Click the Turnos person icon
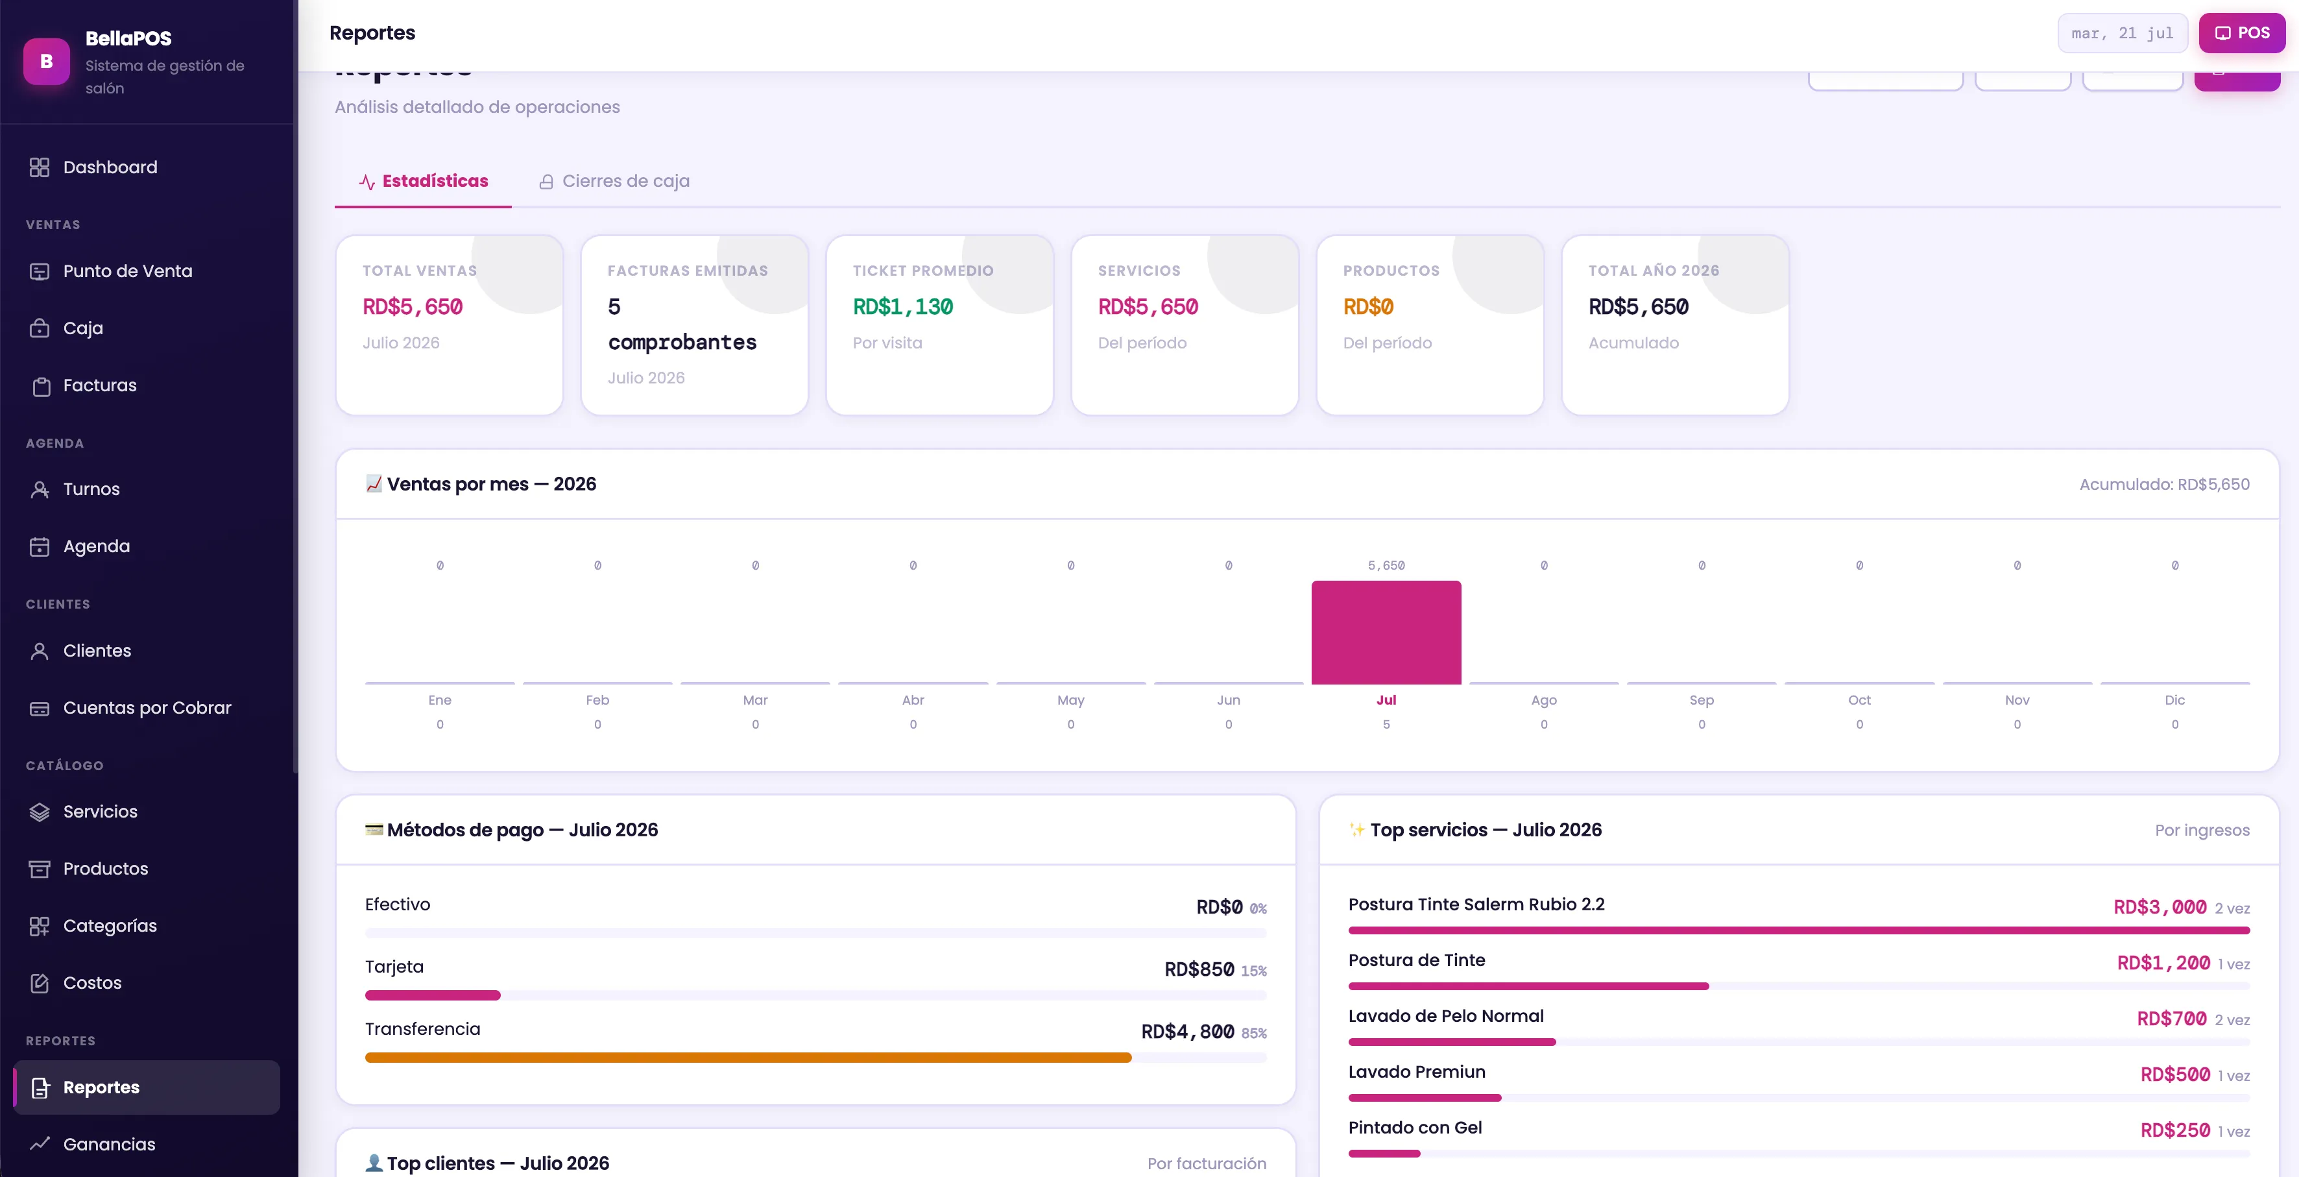Screen dimensions: 2299x1177 40,489
